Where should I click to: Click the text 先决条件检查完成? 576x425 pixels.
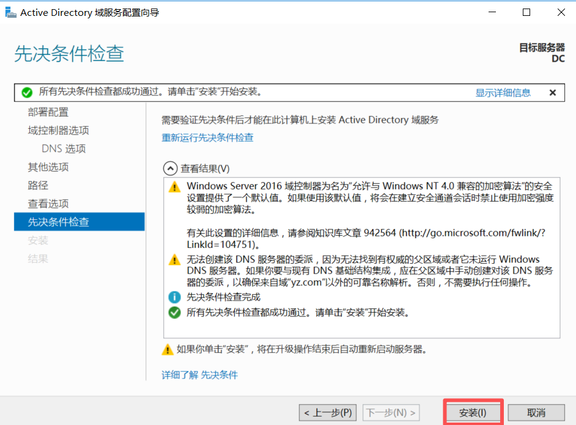(223, 297)
